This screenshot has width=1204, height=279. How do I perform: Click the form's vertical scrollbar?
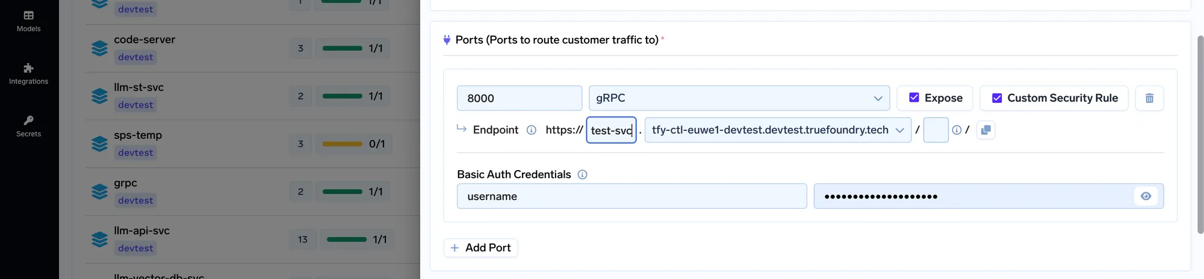pyautogui.click(x=1200, y=135)
